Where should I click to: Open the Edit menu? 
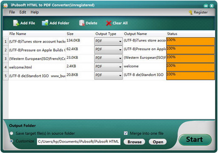tap(23, 12)
